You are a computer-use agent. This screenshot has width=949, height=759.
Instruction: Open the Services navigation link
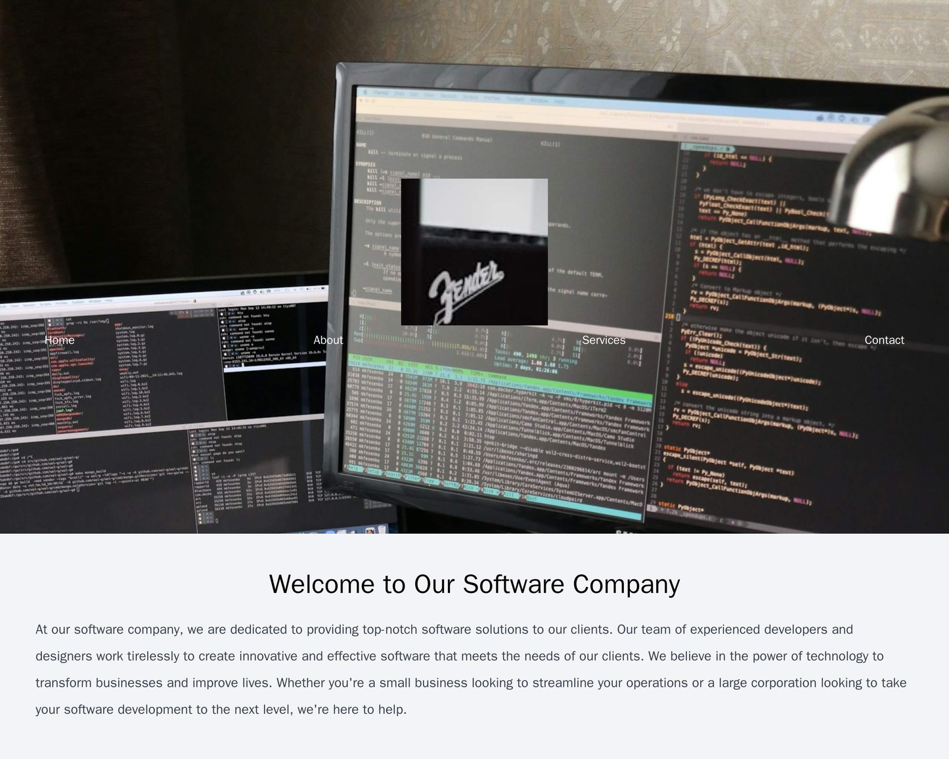pyautogui.click(x=605, y=339)
